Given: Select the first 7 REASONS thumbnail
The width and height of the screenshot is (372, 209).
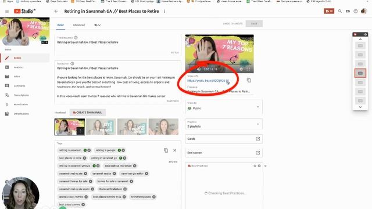Looking at the screenshot, I should [x=70, y=127].
